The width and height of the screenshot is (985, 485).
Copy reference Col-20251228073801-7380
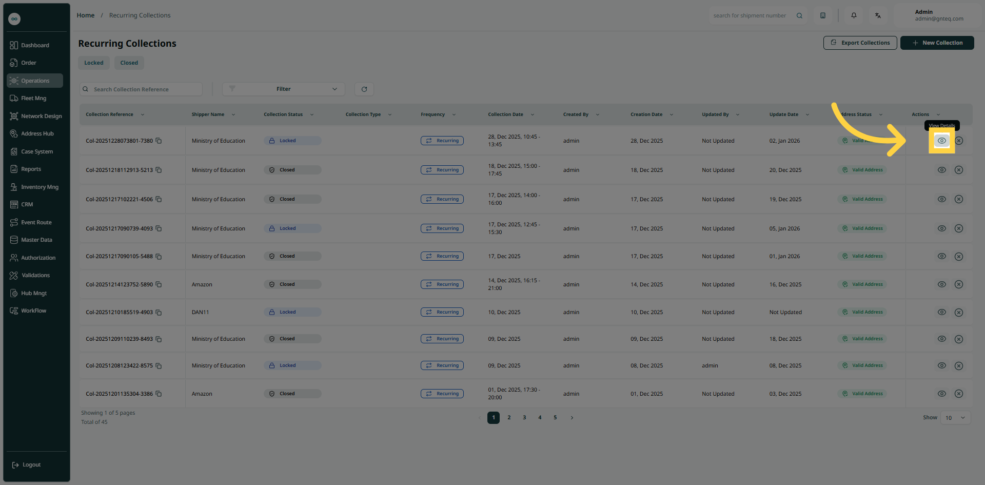point(159,141)
